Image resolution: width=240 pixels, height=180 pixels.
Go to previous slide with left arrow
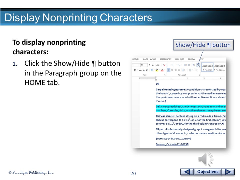tap(187, 172)
